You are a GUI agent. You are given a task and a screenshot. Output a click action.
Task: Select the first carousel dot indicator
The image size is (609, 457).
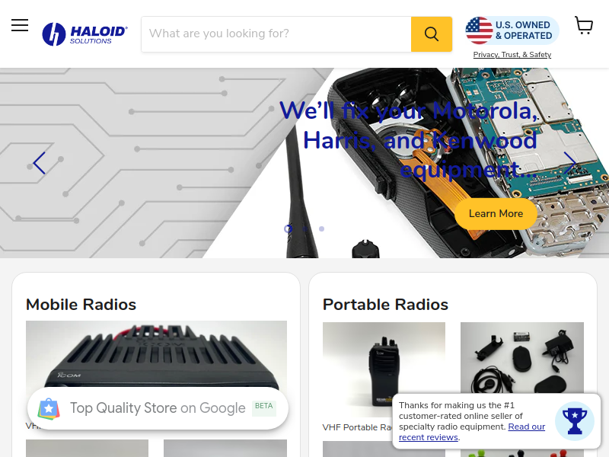pyautogui.click(x=288, y=229)
